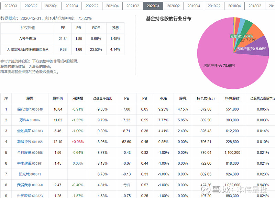275x198 pixels.
Task: Select the 2019Q4 tab
Action: click(194, 6)
